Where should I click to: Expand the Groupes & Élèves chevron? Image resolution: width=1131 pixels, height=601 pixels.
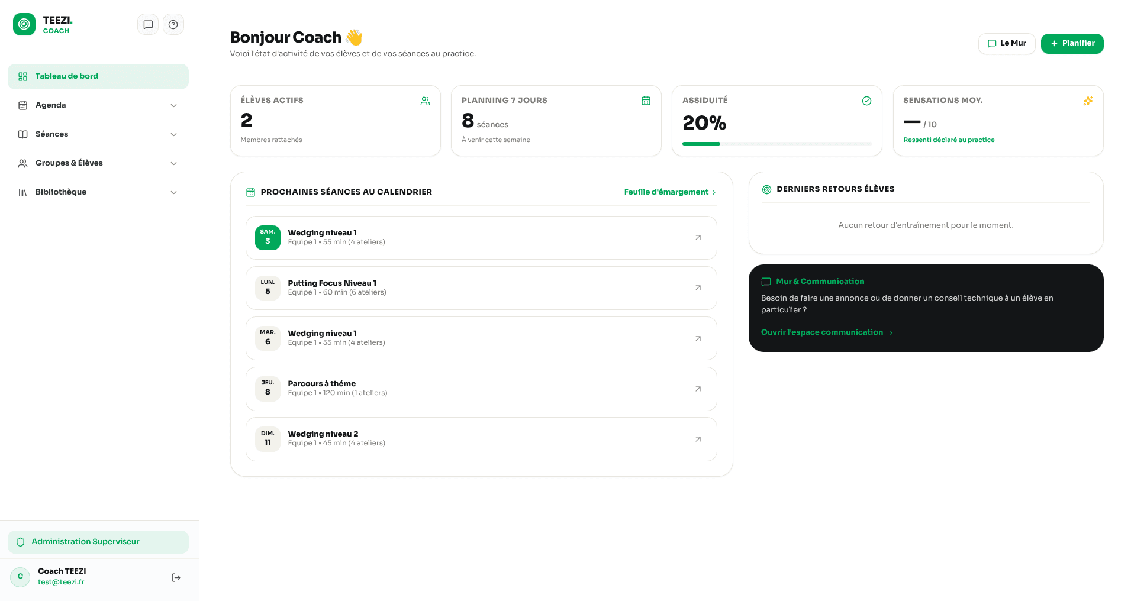coord(174,163)
